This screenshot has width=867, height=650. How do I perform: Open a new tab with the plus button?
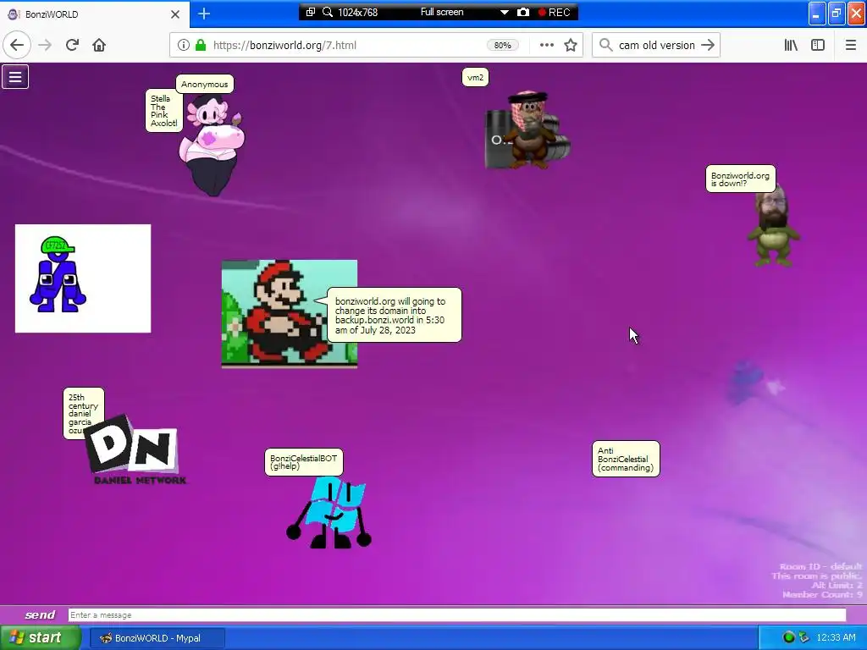[204, 14]
